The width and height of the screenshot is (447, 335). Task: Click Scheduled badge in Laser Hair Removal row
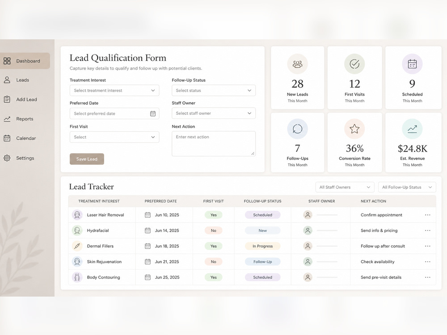262,215
